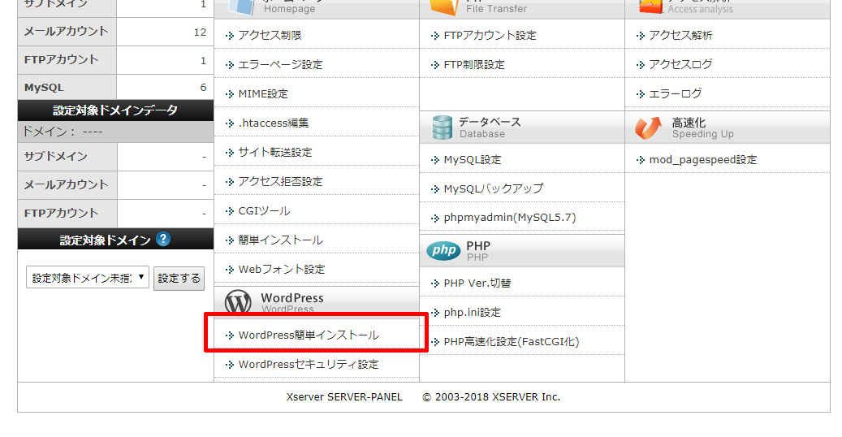Image resolution: width=842 pixels, height=437 pixels.
Task: Open .htaccess編集 link
Action: (x=274, y=123)
